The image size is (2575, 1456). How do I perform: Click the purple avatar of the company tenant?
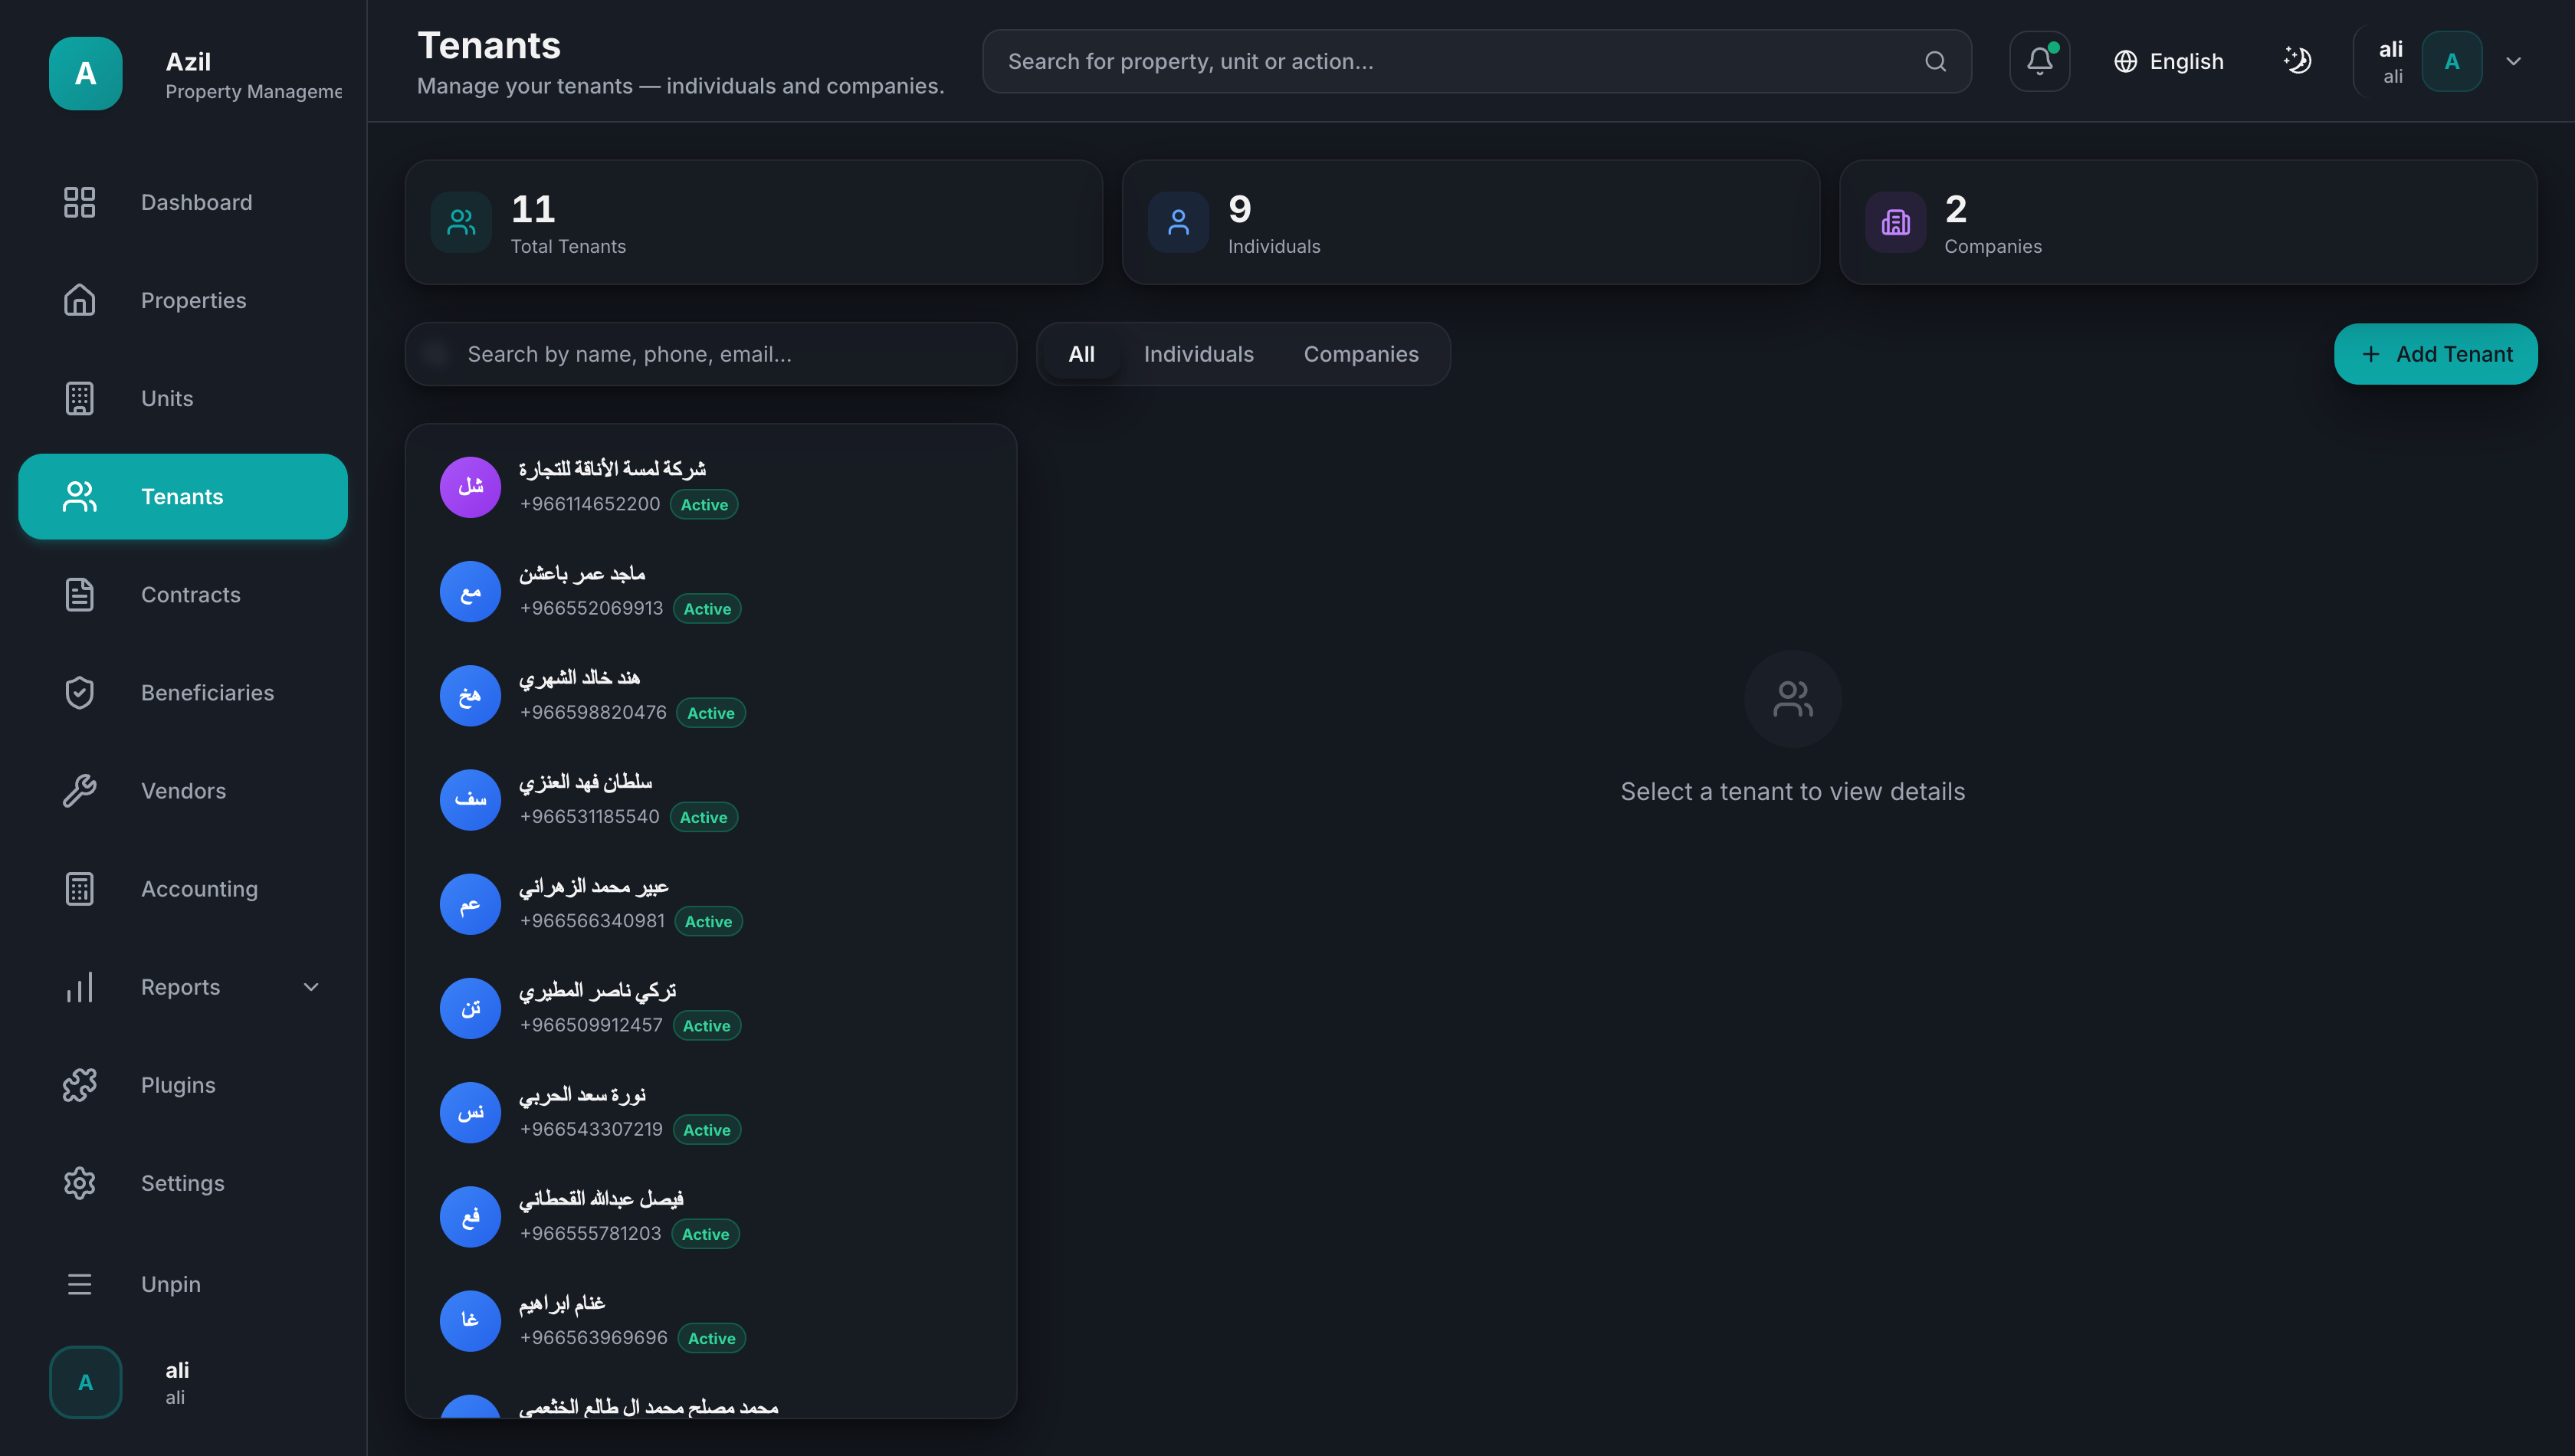tap(470, 487)
